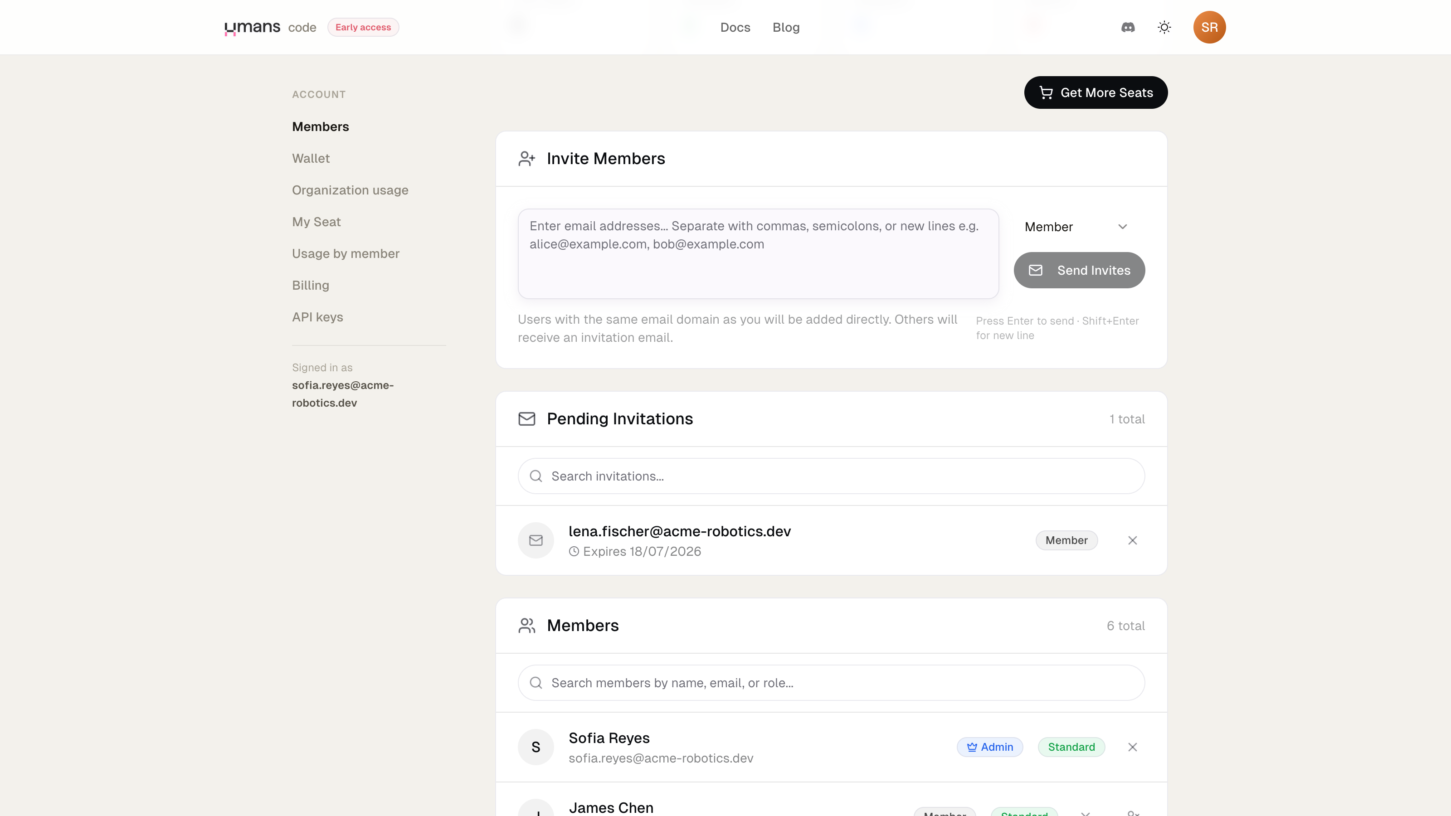This screenshot has width=1451, height=816.
Task: Click Sofia Reyes' S avatar circle
Action: point(536,747)
